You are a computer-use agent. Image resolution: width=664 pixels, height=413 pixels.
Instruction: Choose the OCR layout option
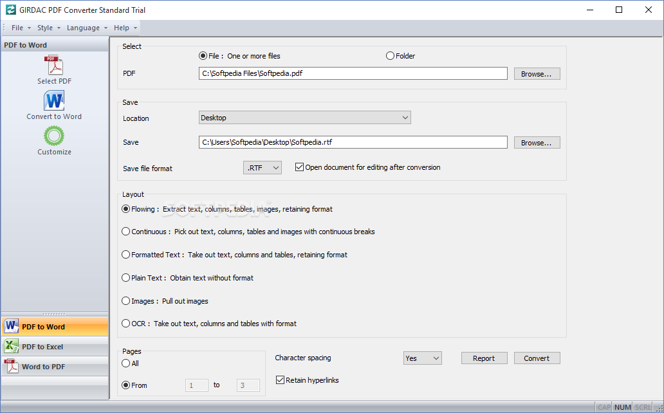coord(125,323)
